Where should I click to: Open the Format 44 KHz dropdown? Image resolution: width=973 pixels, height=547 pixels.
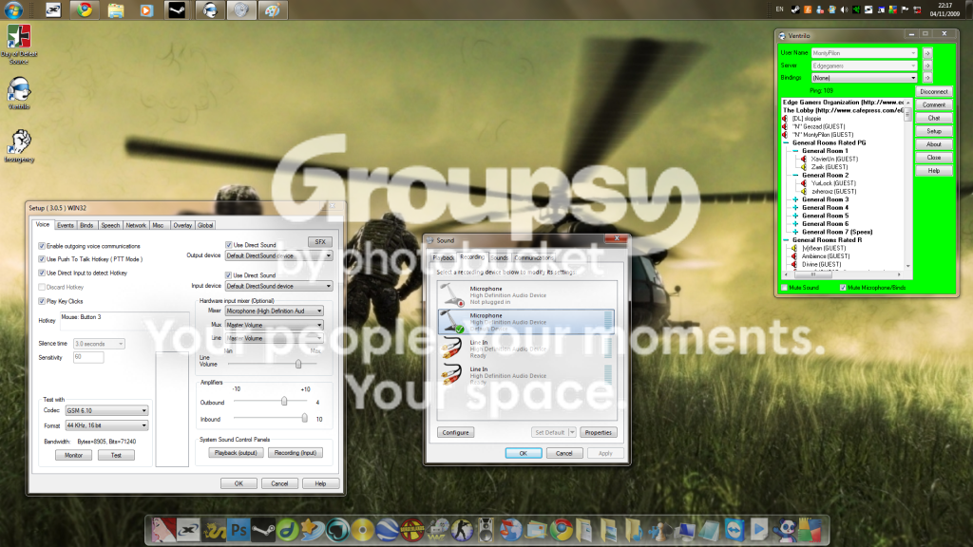pos(106,425)
